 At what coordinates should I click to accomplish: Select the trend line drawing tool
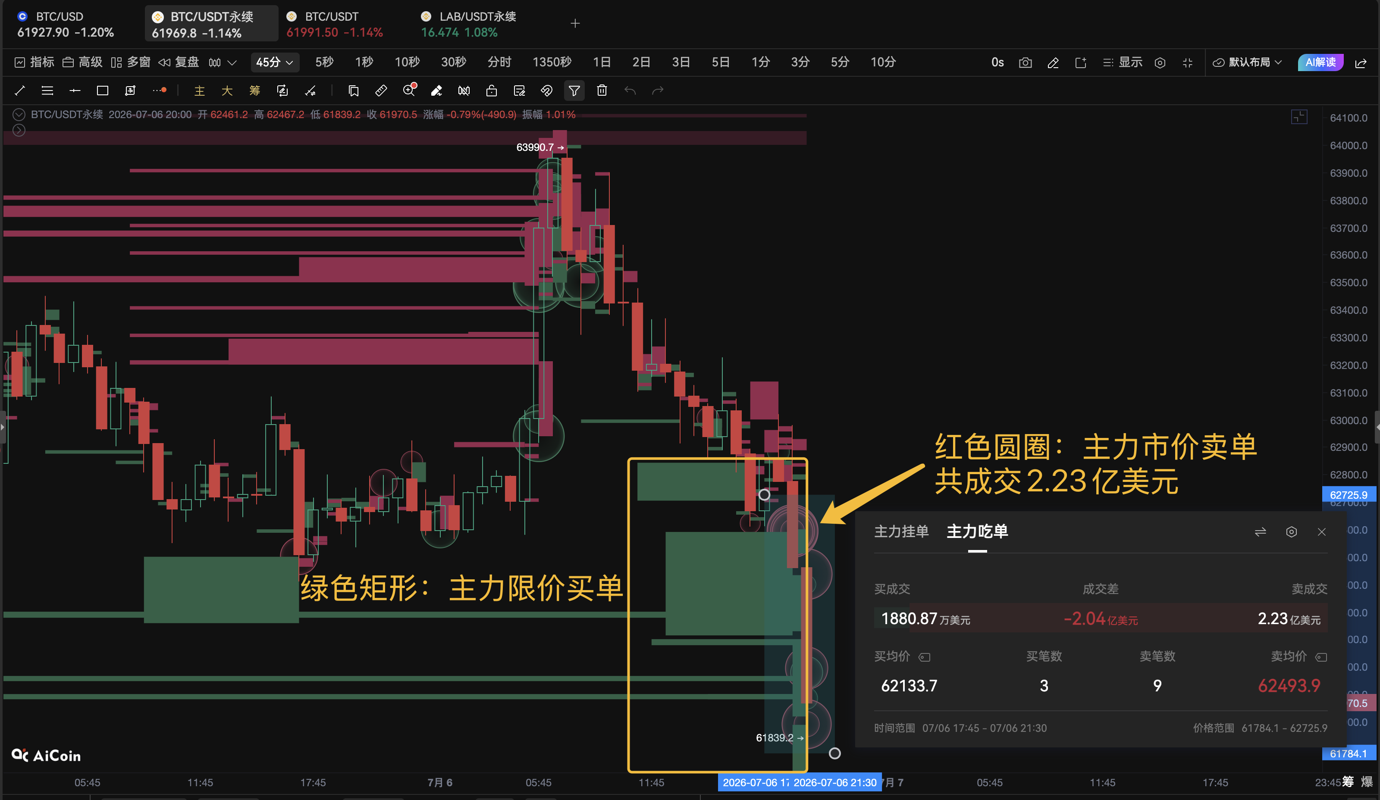click(x=20, y=91)
